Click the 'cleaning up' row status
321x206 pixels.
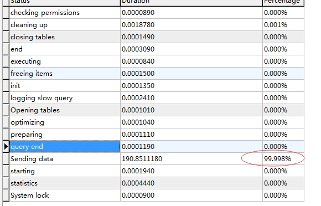65,25
